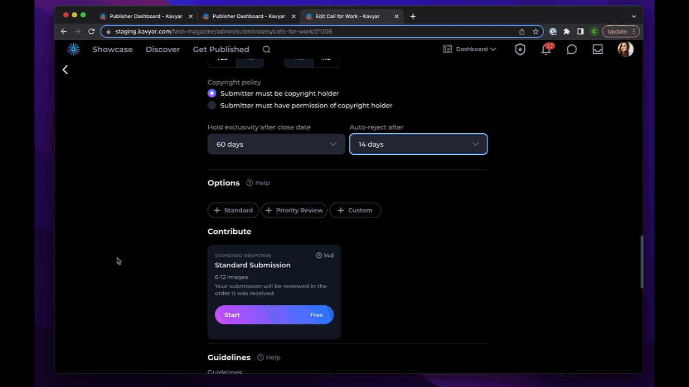Close the second Publisher Dashboard tab

pos(293,16)
